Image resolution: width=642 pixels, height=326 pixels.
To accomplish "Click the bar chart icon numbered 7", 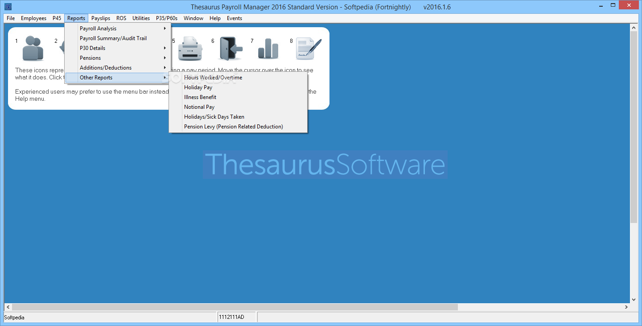I will 268,48.
